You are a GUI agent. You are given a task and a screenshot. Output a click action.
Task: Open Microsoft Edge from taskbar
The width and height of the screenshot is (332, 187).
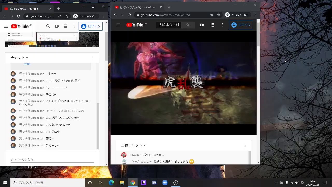111,183
